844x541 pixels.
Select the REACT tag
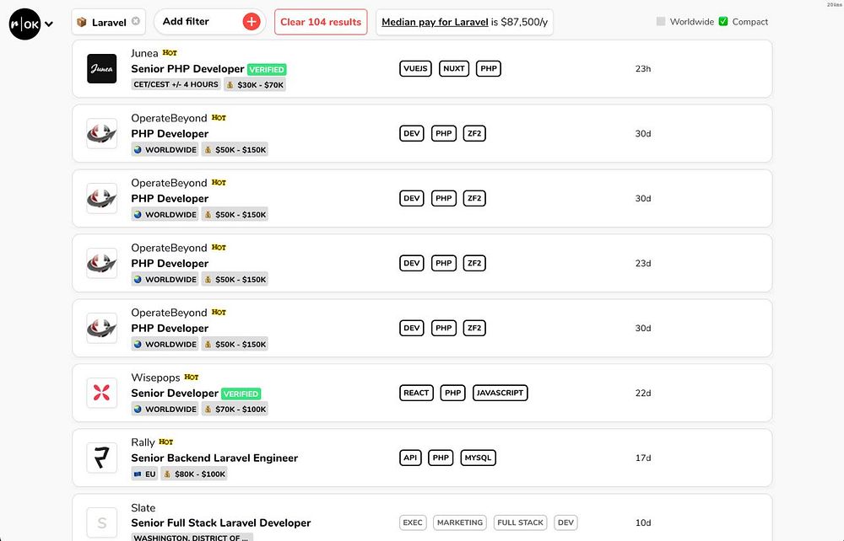click(x=416, y=393)
